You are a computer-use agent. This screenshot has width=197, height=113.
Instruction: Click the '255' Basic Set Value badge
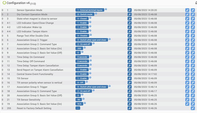click(x=79, y=48)
